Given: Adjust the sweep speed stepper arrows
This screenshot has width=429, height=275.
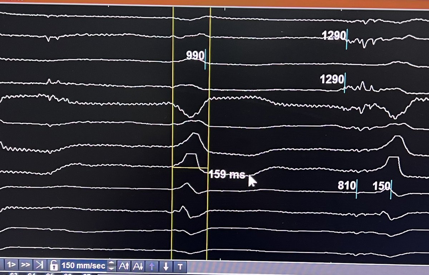Looking at the screenshot, I should click(x=112, y=266).
